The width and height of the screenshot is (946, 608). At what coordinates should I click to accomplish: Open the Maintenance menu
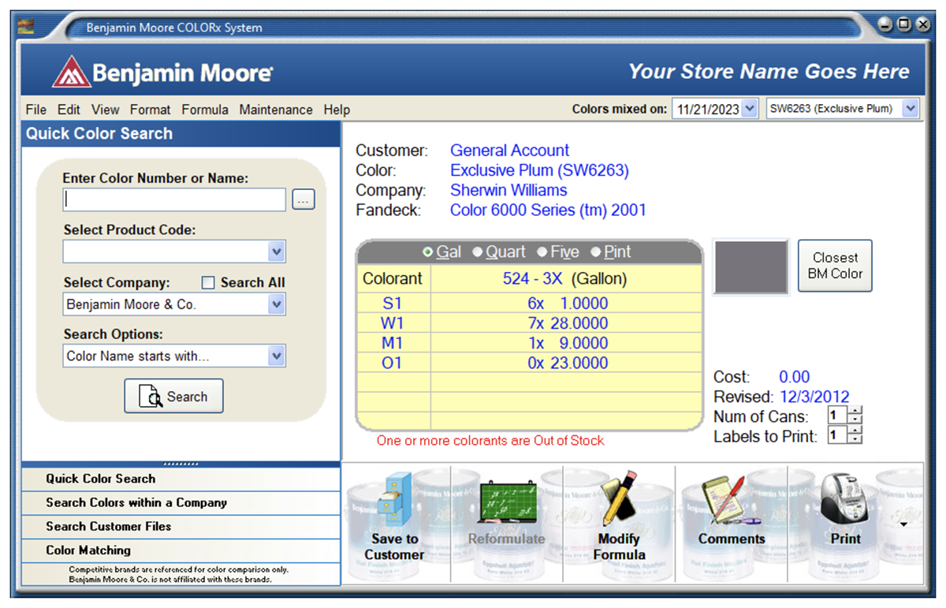click(276, 110)
